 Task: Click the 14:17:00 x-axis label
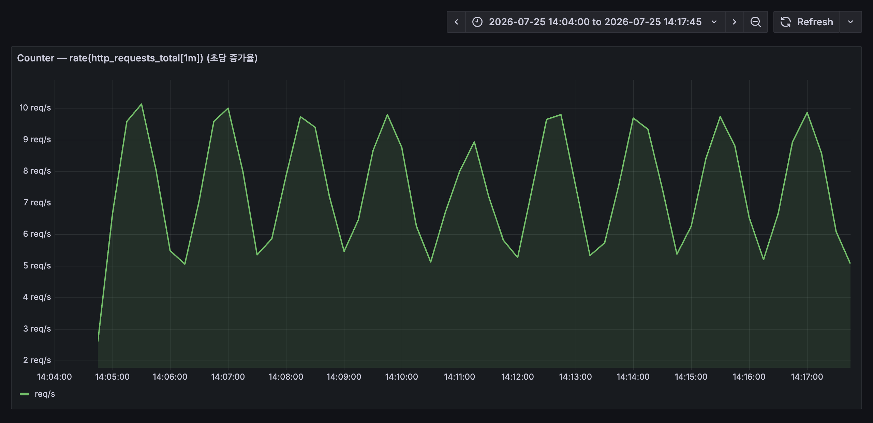(x=807, y=377)
